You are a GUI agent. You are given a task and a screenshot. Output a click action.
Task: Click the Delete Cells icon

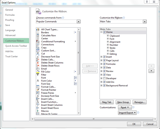point(38,60)
